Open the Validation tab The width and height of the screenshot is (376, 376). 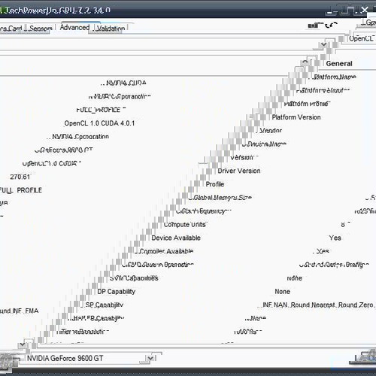(x=111, y=29)
